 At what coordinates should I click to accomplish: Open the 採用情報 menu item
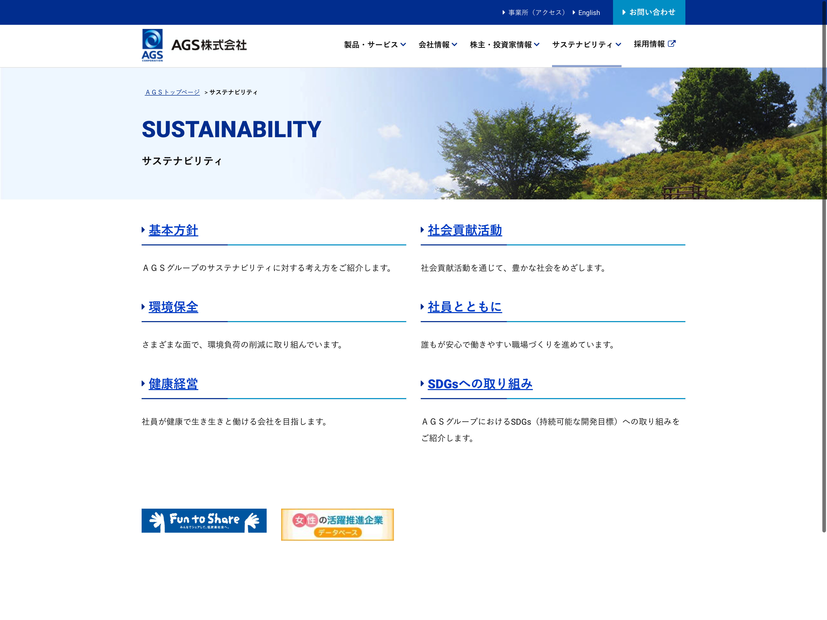click(649, 44)
